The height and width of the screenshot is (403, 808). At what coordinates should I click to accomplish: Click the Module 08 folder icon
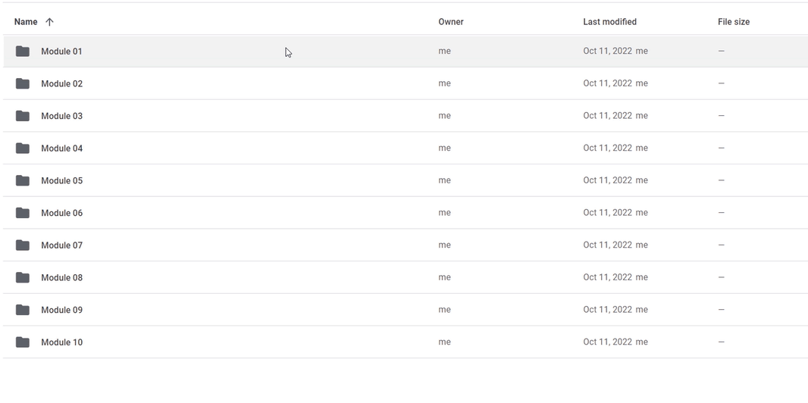[22, 277]
